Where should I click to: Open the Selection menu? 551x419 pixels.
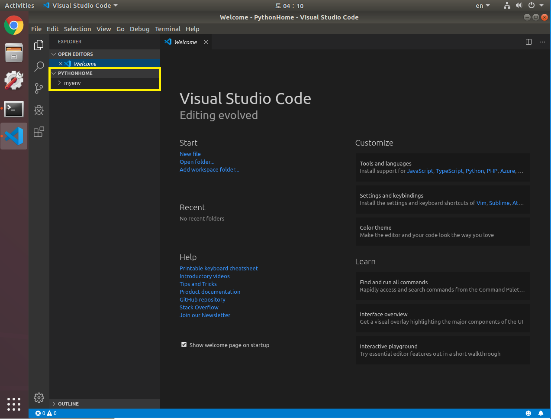(x=77, y=29)
